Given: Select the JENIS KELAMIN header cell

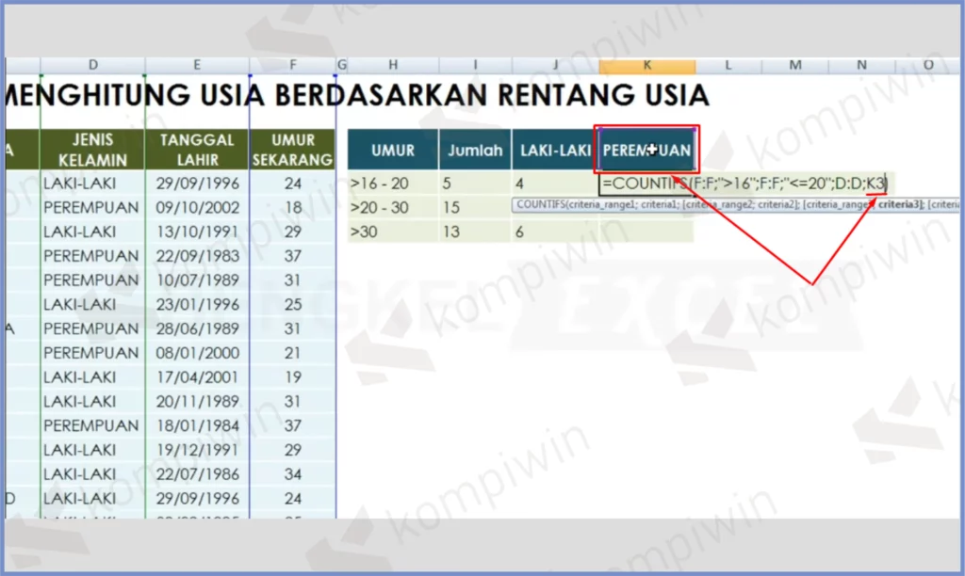Looking at the screenshot, I should click(x=93, y=149).
